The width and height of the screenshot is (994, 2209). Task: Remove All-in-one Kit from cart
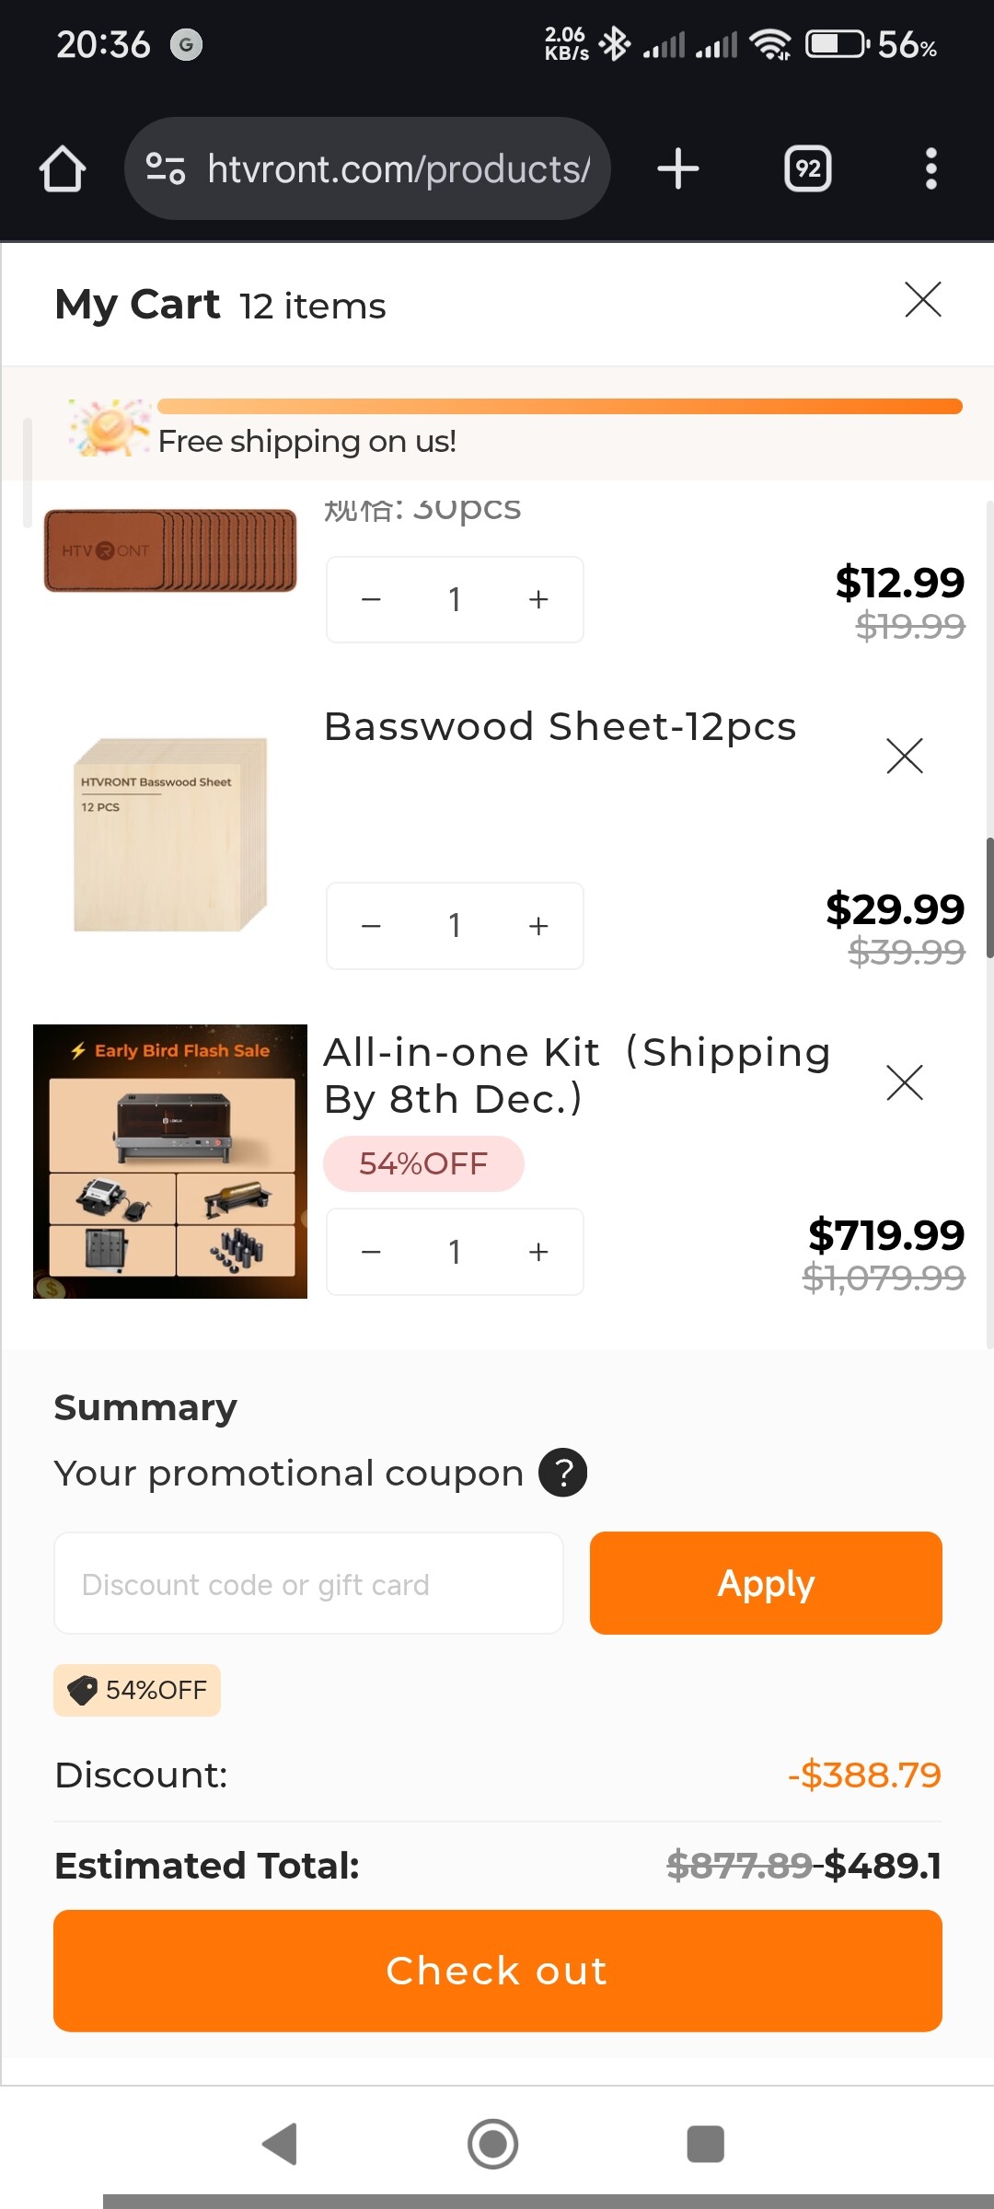[904, 1082]
